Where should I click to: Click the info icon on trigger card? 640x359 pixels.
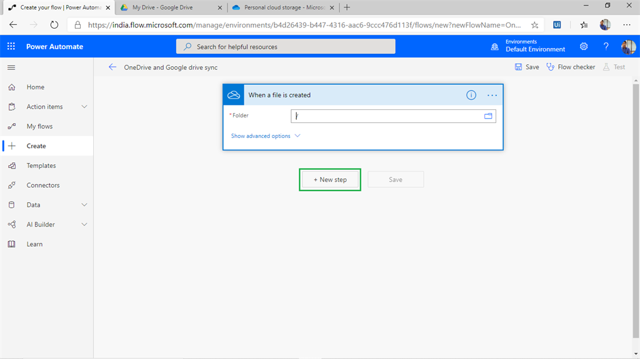[x=471, y=95]
